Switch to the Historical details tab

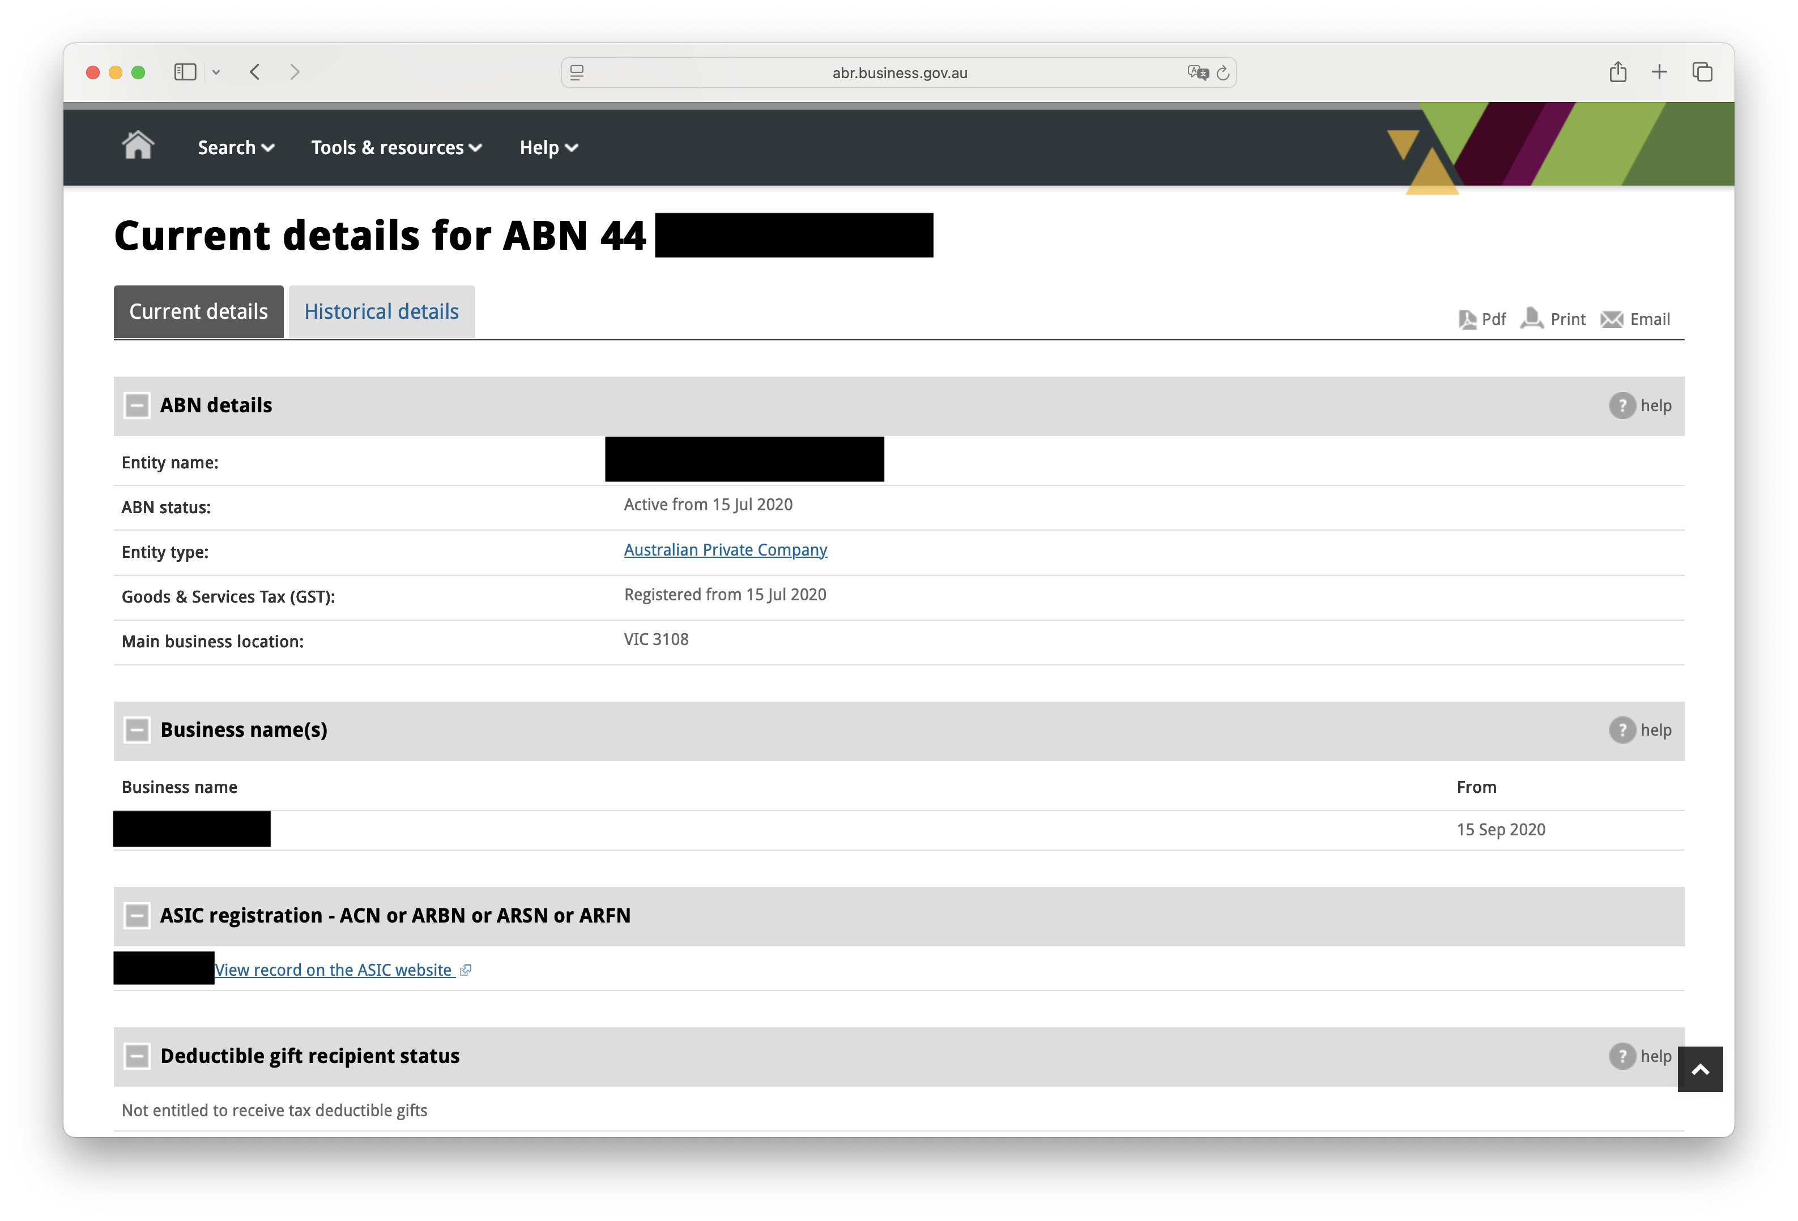(381, 311)
